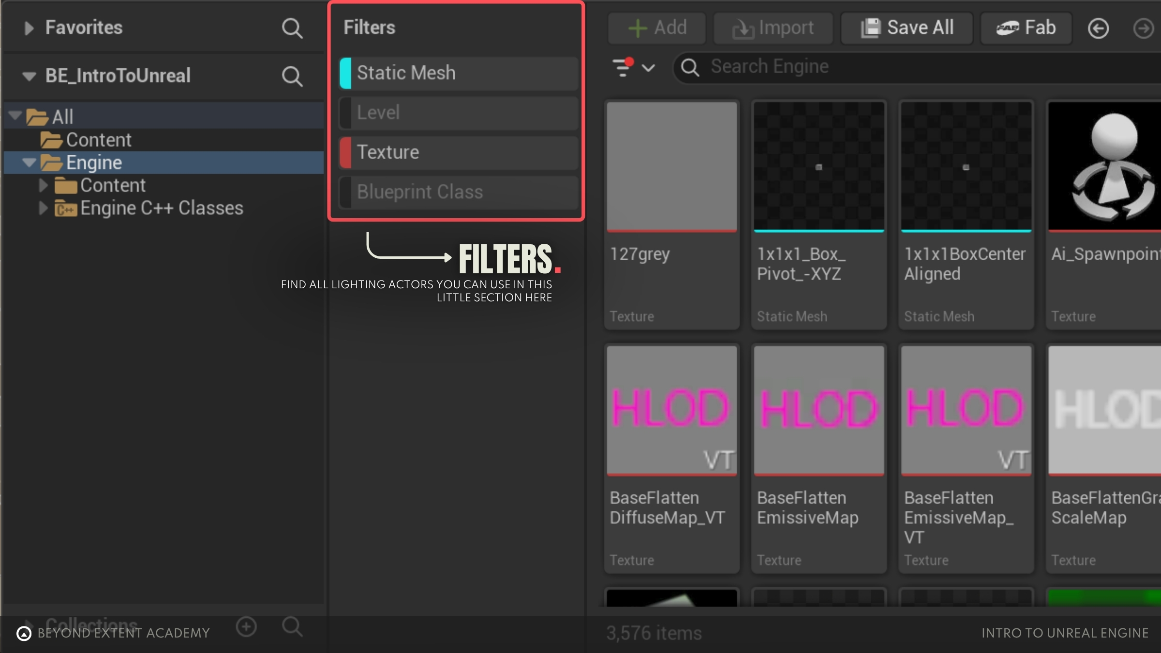Collapse the Engine folder tree

coord(29,163)
